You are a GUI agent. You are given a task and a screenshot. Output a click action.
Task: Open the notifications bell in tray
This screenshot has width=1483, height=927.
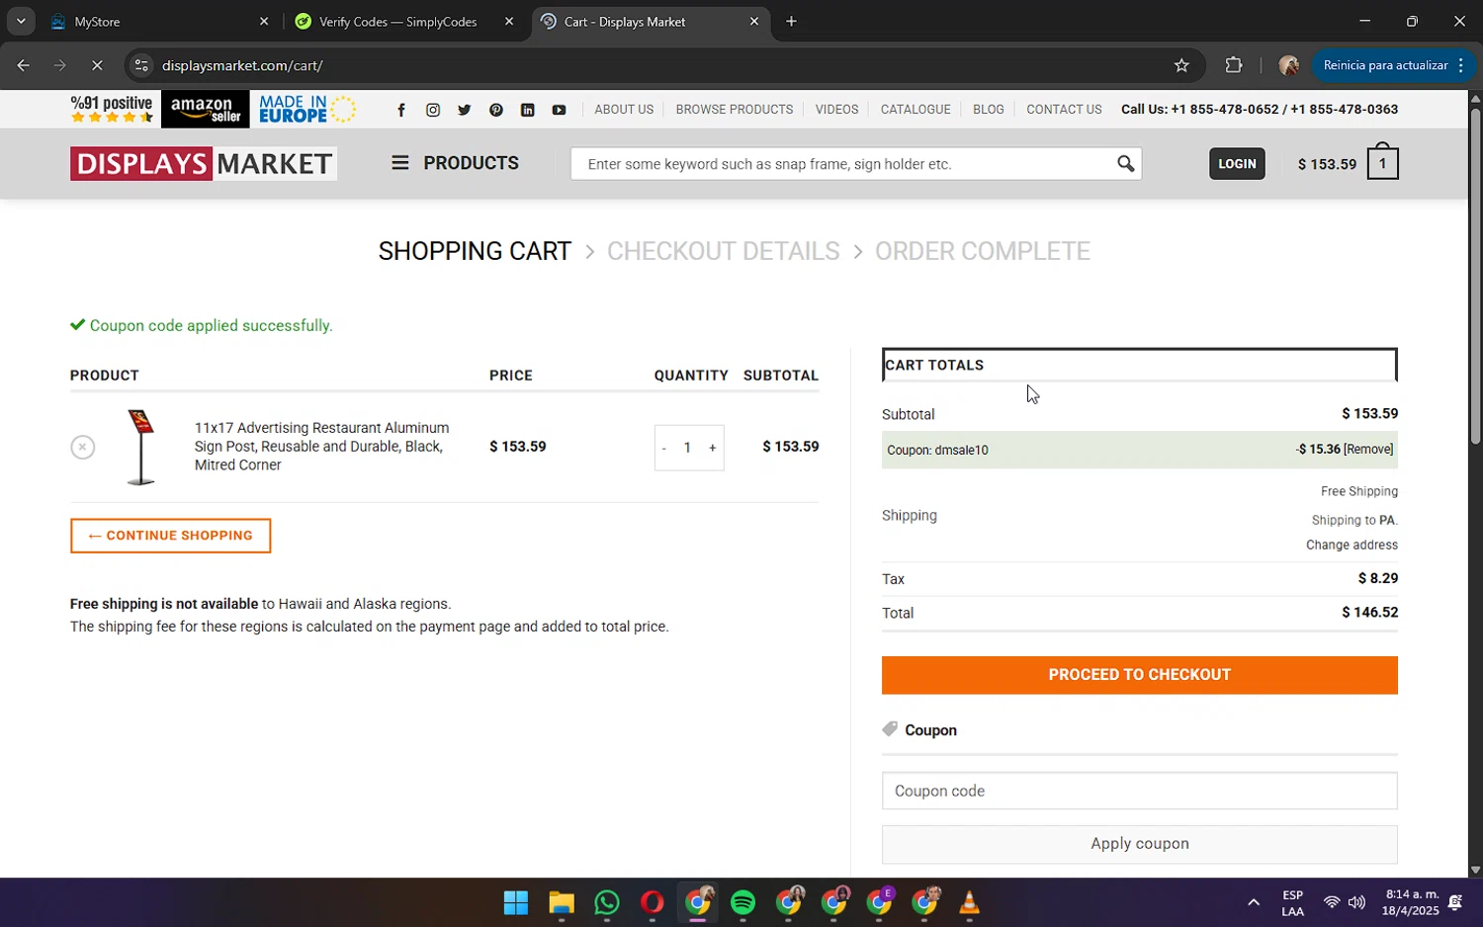[x=1455, y=903]
